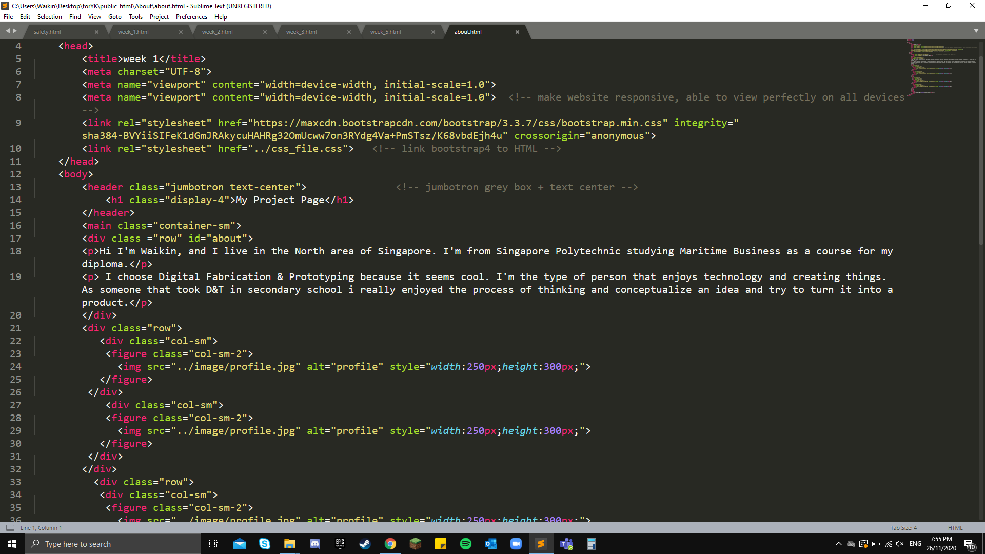Open Skype from the taskbar
Viewport: 985px width, 554px height.
click(265, 544)
